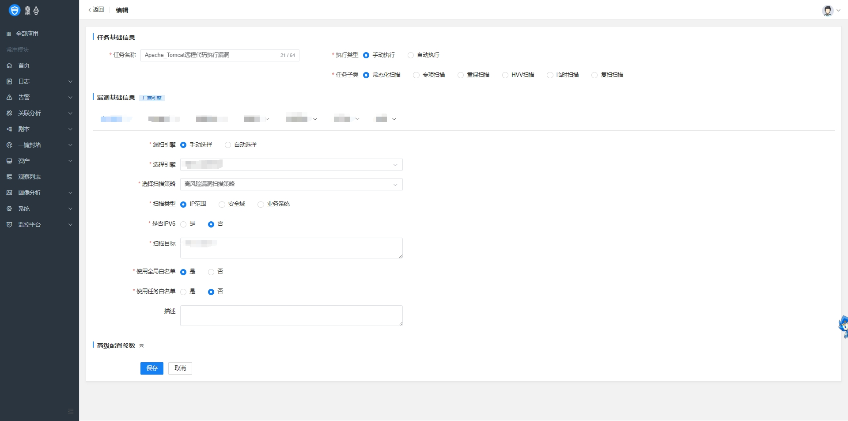Open 全部应用 in sidebar
This screenshot has height=421, width=848.
point(26,34)
